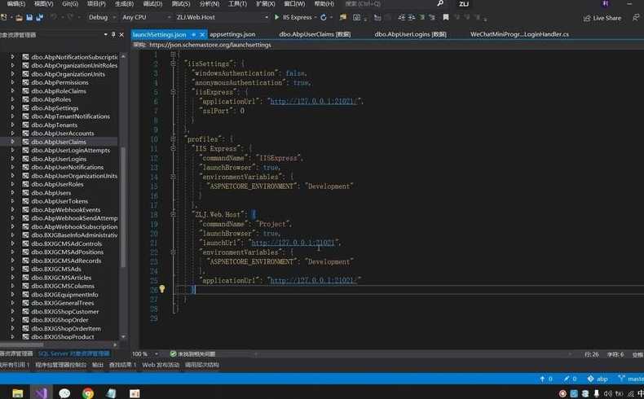Viewport: 644px width, 399px height.
Task: Click the Save file toolbar icon
Action: 29,17
